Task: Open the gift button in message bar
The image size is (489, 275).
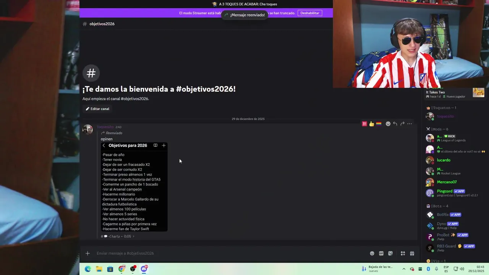Action: pyautogui.click(x=412, y=253)
